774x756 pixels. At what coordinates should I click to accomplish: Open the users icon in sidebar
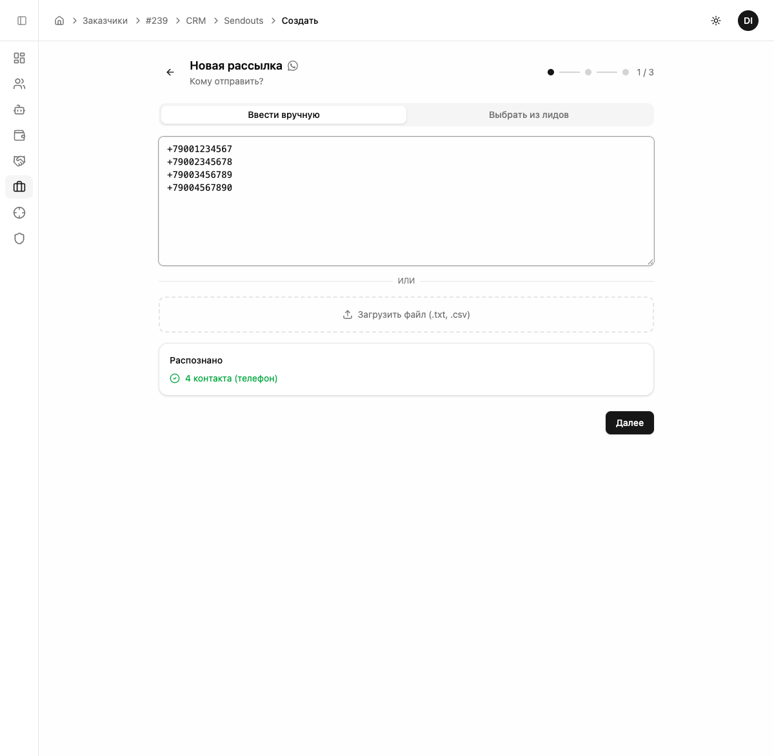19,84
